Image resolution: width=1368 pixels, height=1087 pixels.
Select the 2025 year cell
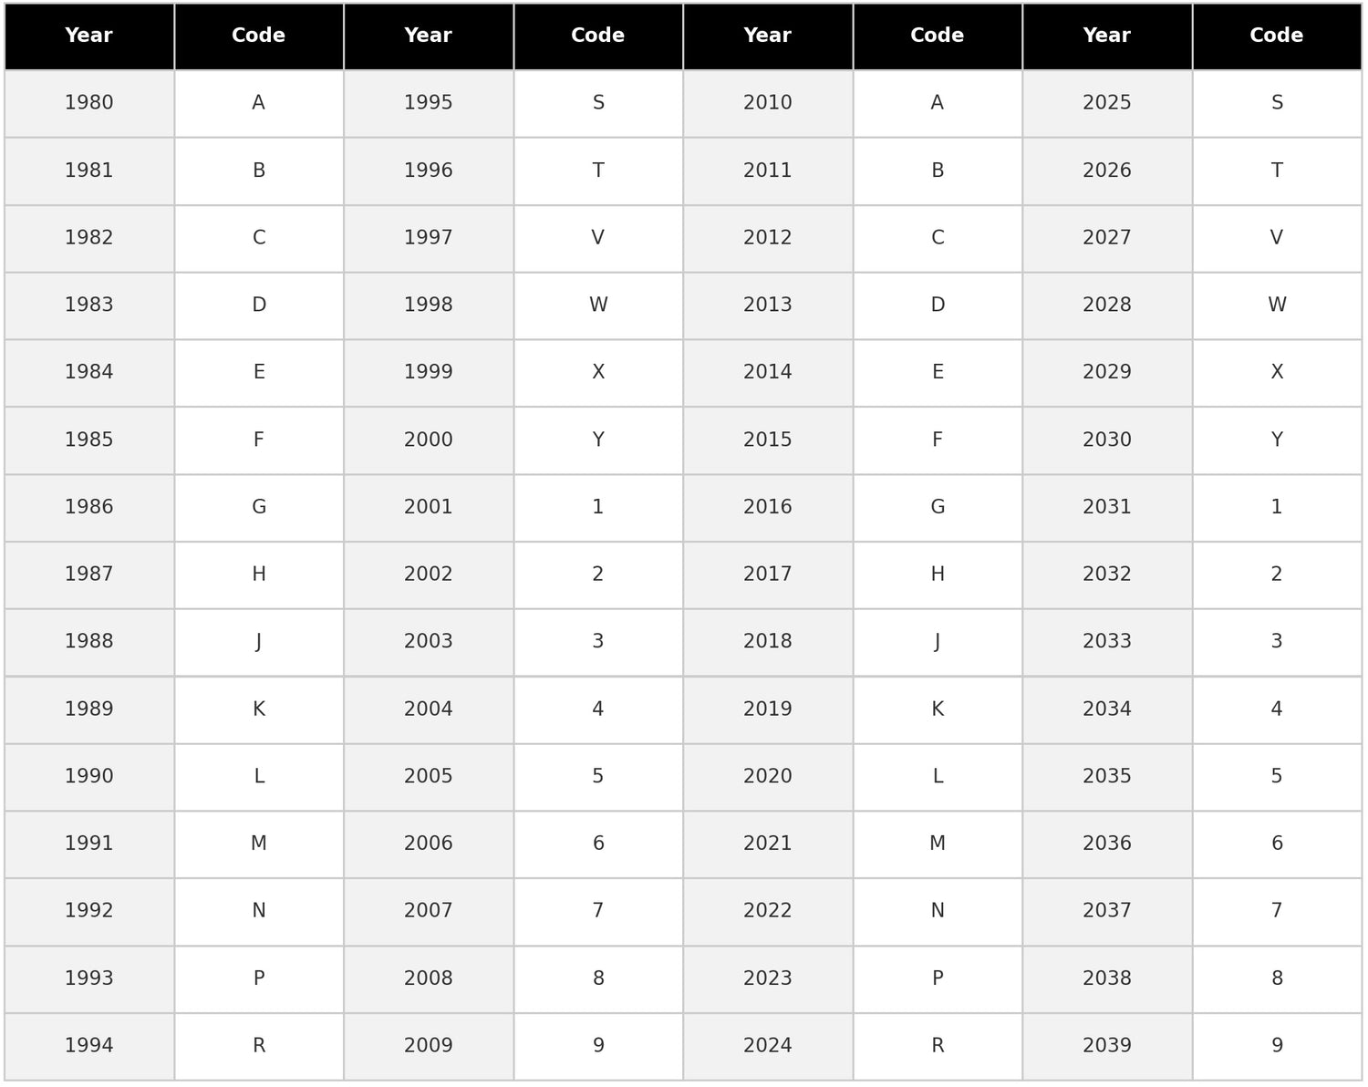pyautogui.click(x=1106, y=103)
